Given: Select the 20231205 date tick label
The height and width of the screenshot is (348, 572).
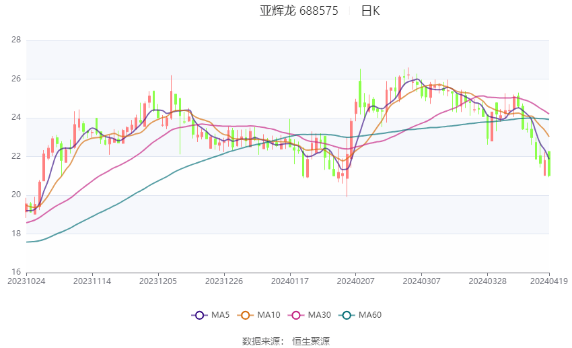Looking at the screenshot, I should [x=158, y=281].
